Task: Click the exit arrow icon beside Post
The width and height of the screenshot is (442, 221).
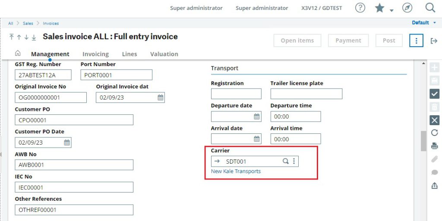Action: click(x=434, y=41)
